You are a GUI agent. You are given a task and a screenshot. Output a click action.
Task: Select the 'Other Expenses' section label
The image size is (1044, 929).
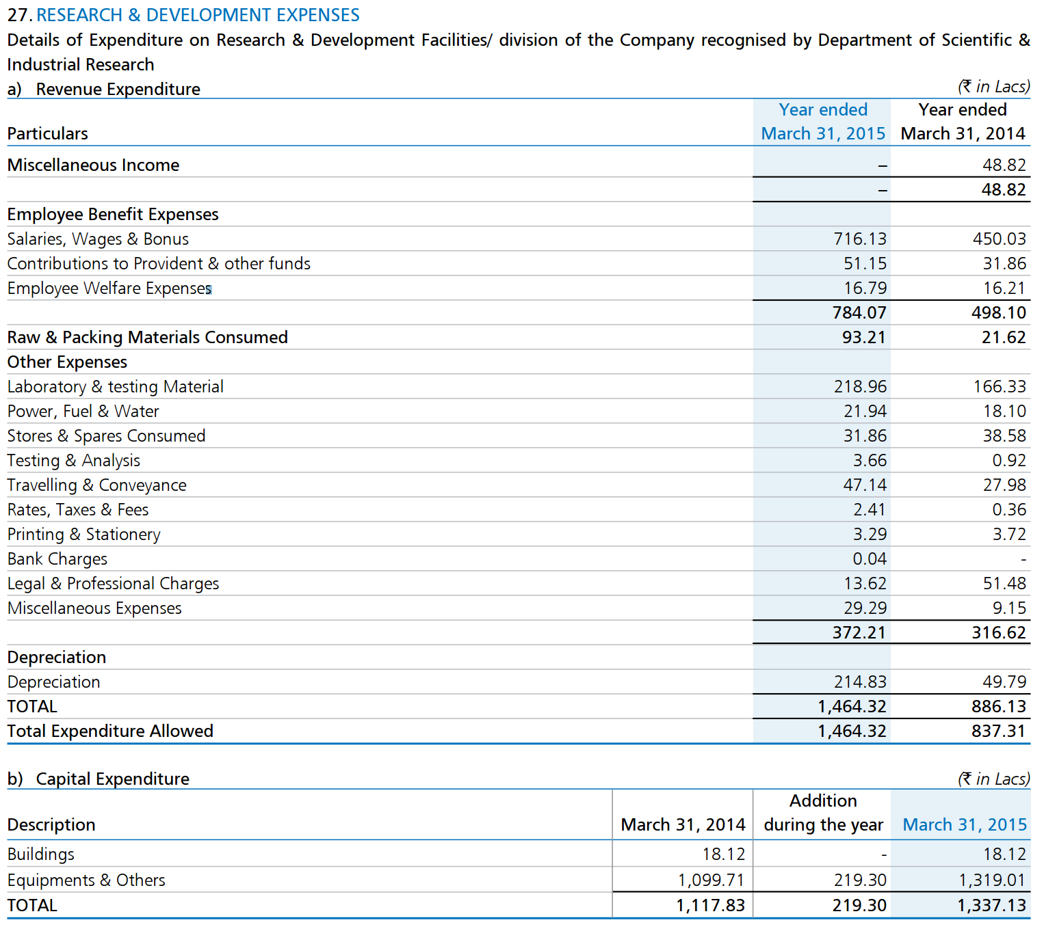click(x=67, y=362)
